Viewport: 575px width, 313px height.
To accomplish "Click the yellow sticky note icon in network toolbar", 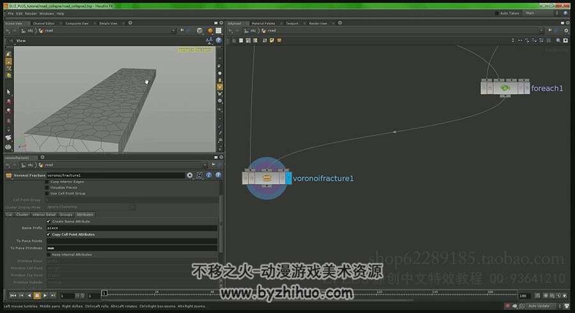I will [272, 40].
